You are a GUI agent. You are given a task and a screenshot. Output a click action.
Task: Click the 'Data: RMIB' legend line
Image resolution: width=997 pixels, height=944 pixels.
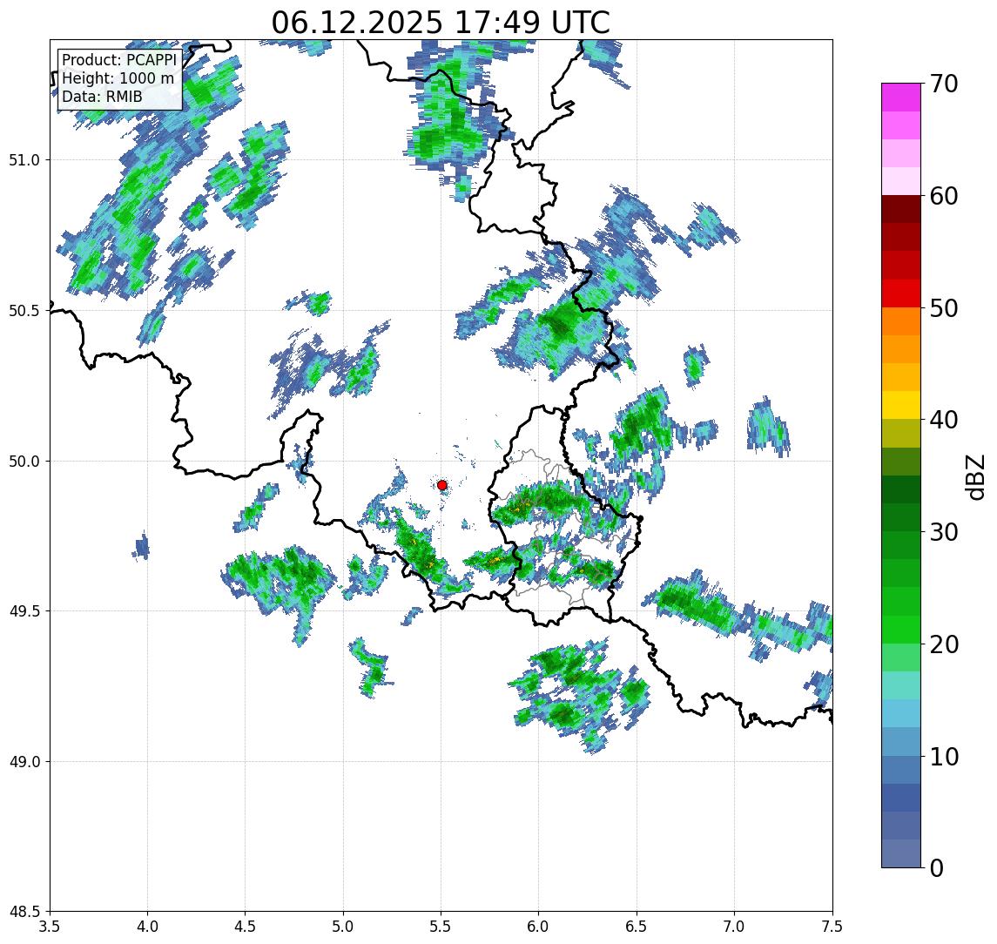point(102,97)
